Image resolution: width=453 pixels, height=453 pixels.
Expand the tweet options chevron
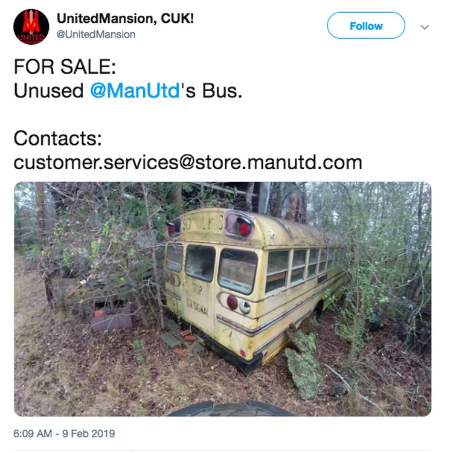(x=425, y=27)
